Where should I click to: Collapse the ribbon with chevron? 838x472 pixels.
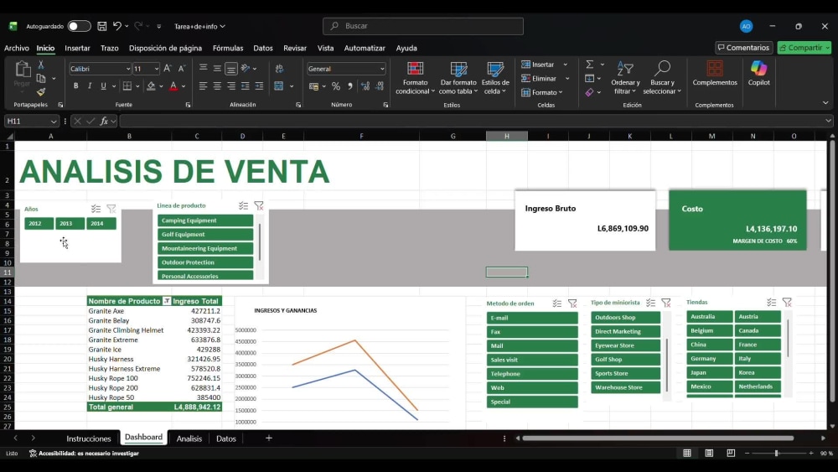(x=825, y=102)
